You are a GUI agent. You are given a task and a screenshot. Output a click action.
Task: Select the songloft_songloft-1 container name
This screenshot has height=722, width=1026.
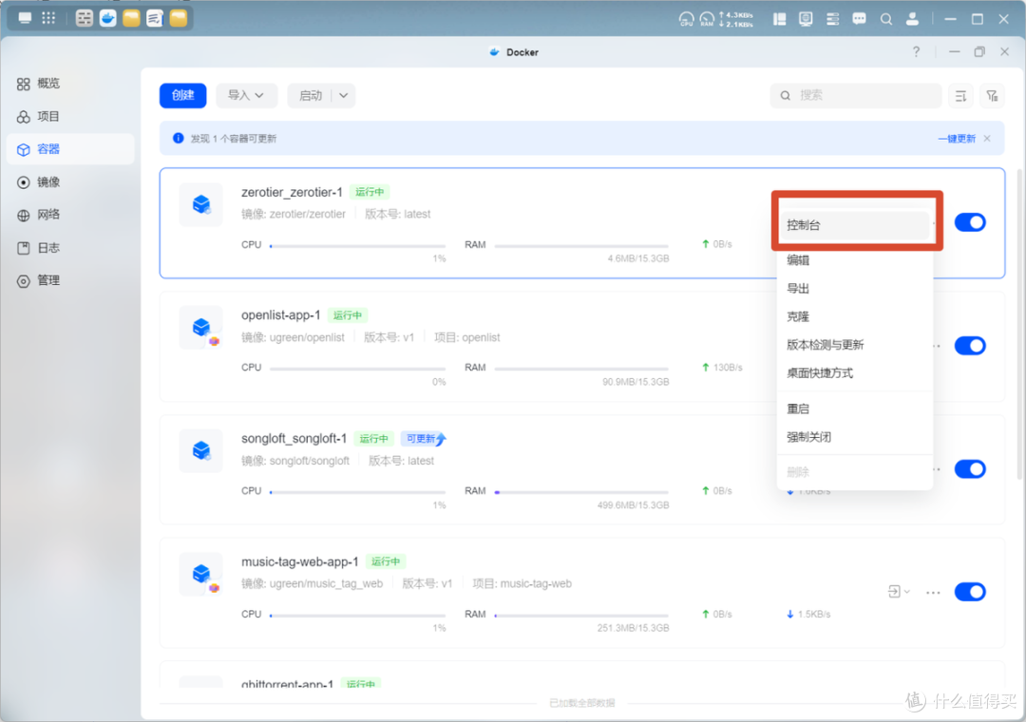[294, 438]
